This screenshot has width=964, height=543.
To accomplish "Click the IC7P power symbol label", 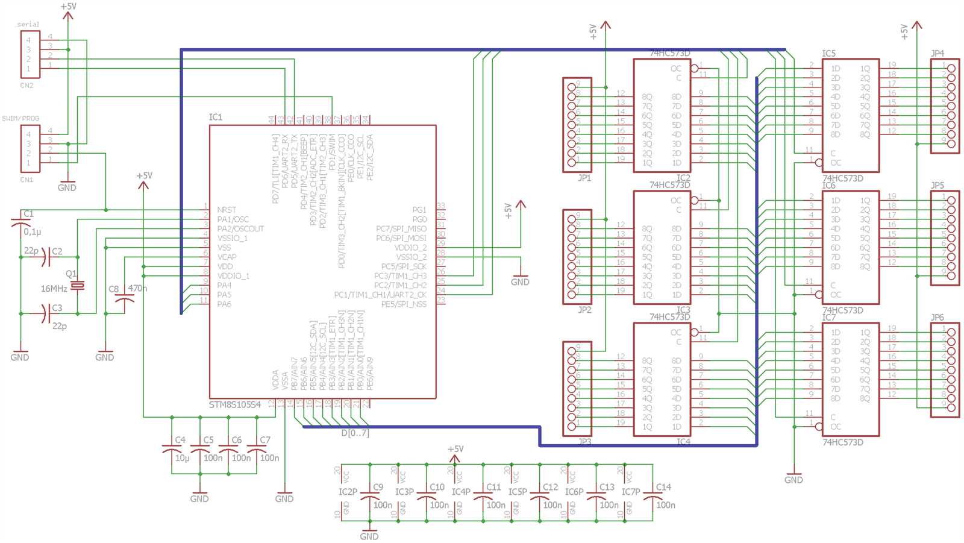I will [631, 492].
